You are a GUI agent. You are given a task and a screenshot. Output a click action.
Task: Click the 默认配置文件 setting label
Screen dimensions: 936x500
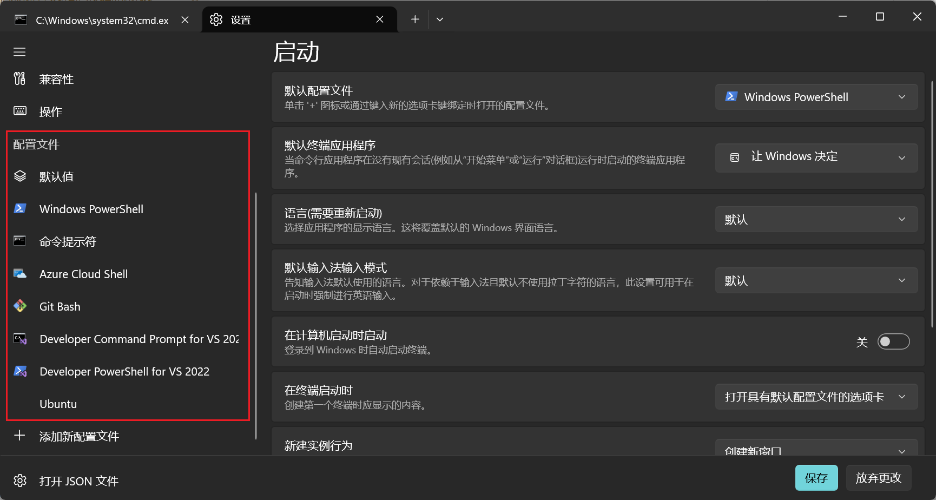point(319,90)
